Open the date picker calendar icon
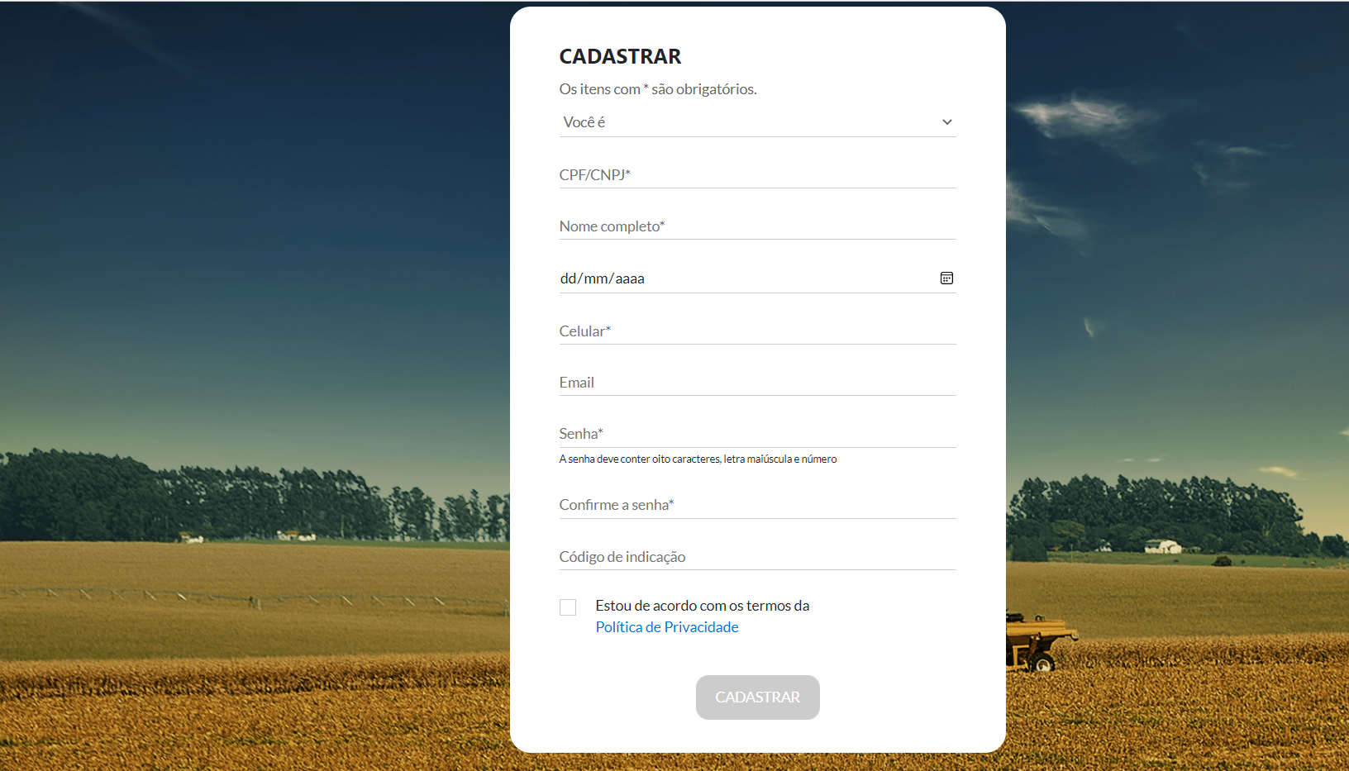This screenshot has height=771, width=1349. 946,278
